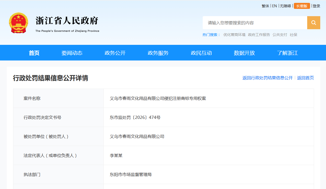Open the 政务服务 navigation tab
326x189 pixels.
point(158,53)
